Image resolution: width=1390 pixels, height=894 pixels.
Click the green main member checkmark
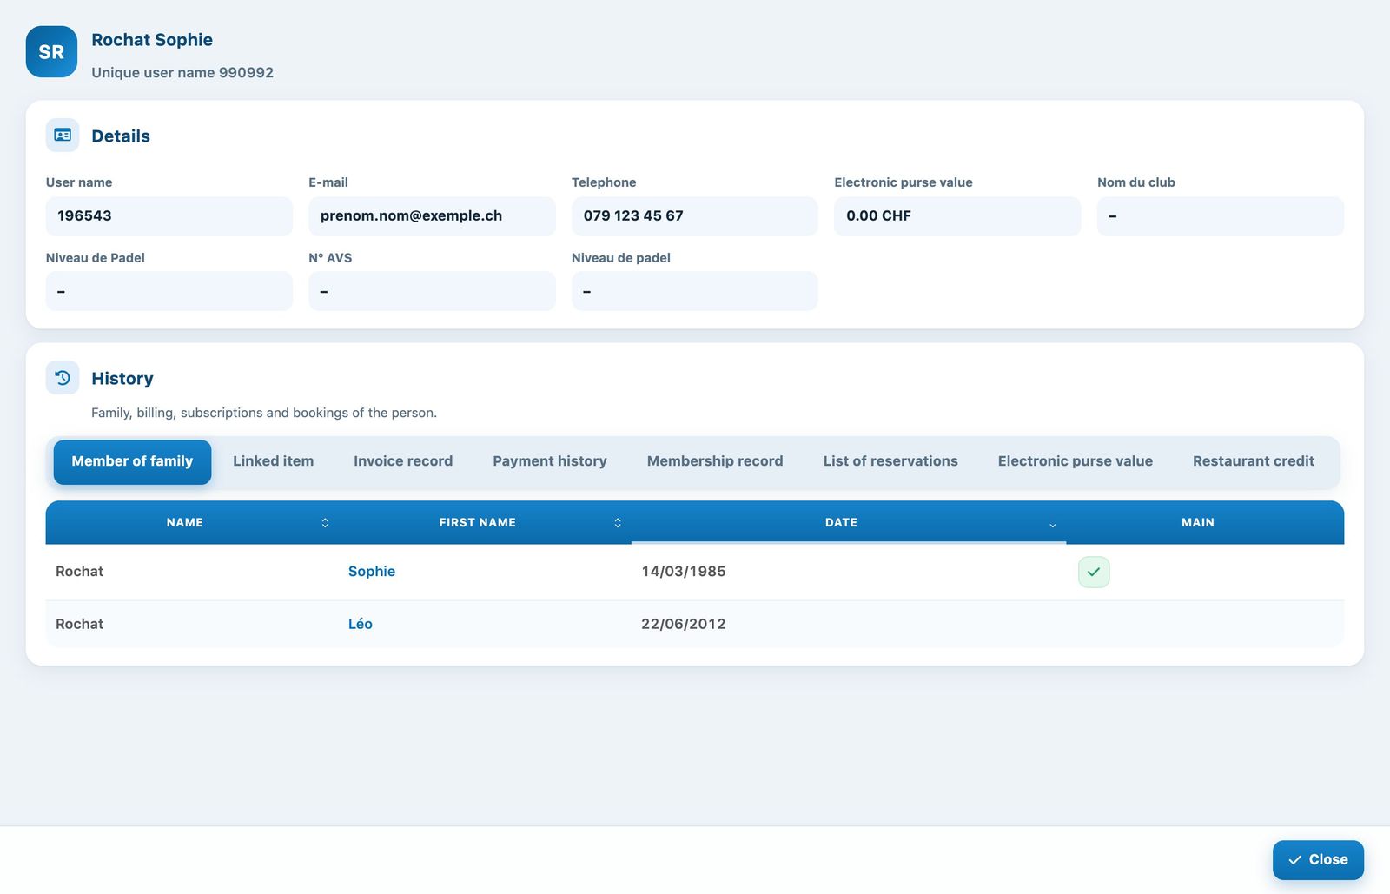(x=1094, y=572)
